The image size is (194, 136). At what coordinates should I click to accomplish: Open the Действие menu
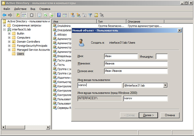coord(20,9)
